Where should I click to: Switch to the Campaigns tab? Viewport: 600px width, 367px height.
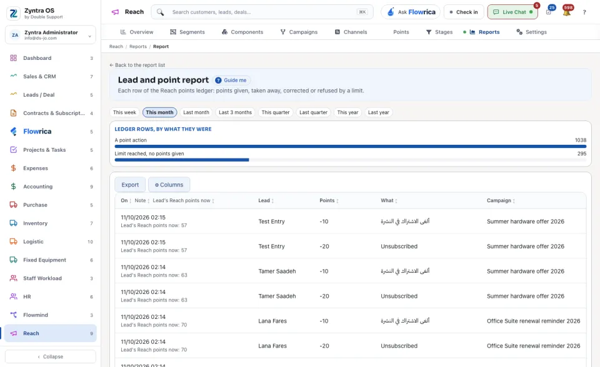coord(299,32)
